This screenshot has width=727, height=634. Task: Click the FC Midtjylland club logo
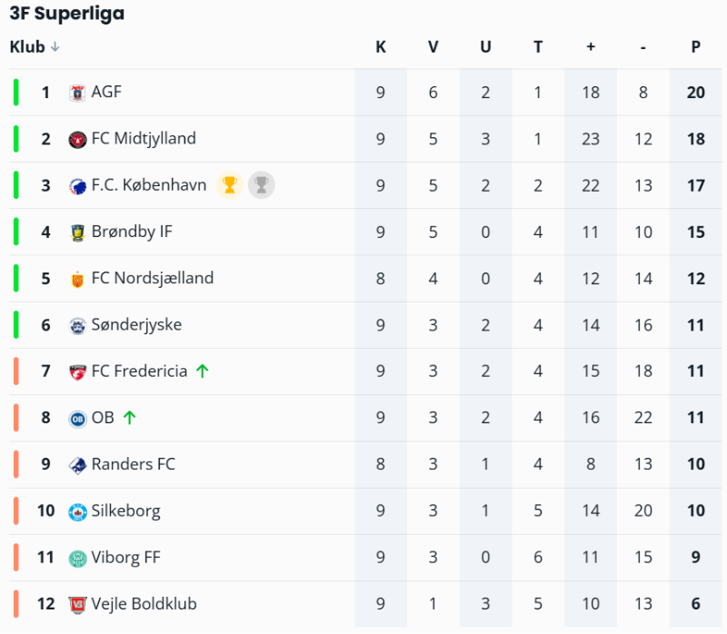point(77,139)
